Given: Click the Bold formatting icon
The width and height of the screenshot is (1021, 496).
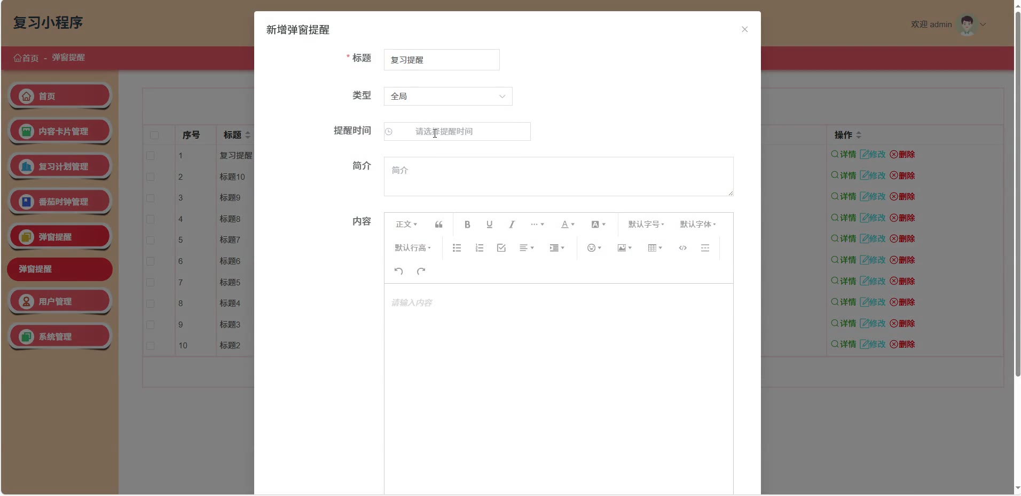Looking at the screenshot, I should [467, 225].
